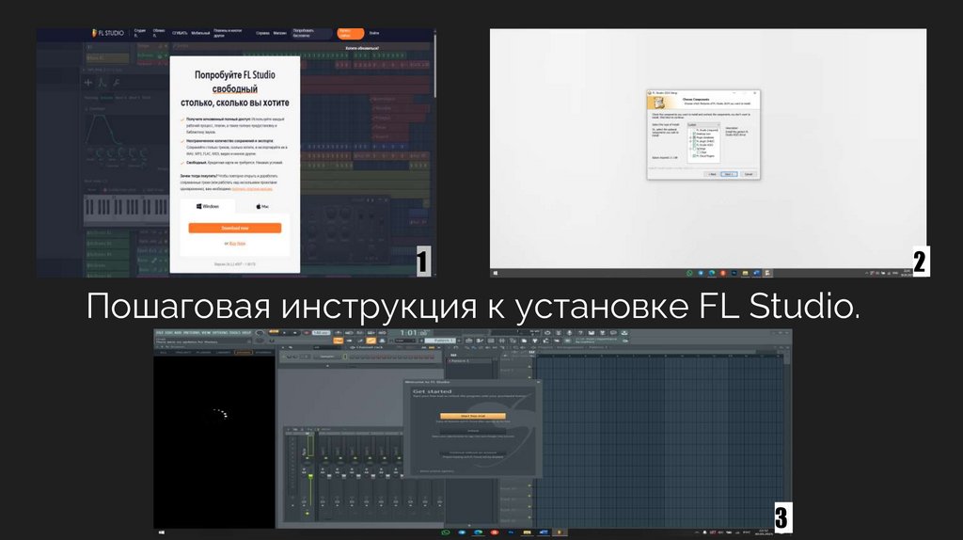This screenshot has height=540, width=963.
Task: Toggle the FL Studio ASIO checkbox in the installer
Action: tap(694, 145)
